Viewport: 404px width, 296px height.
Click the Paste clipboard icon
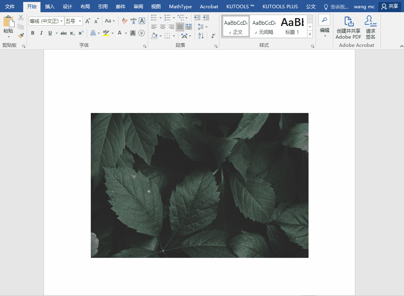coord(9,21)
